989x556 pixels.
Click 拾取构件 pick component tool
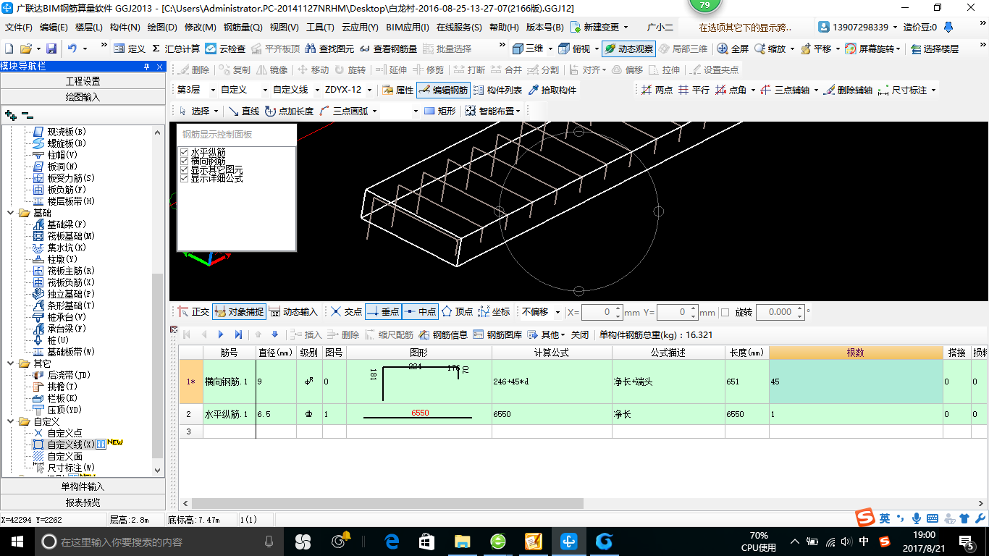(553, 90)
